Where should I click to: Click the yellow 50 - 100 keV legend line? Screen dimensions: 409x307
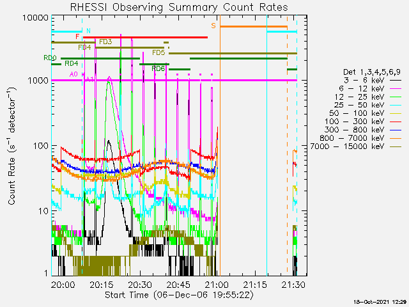396,114
